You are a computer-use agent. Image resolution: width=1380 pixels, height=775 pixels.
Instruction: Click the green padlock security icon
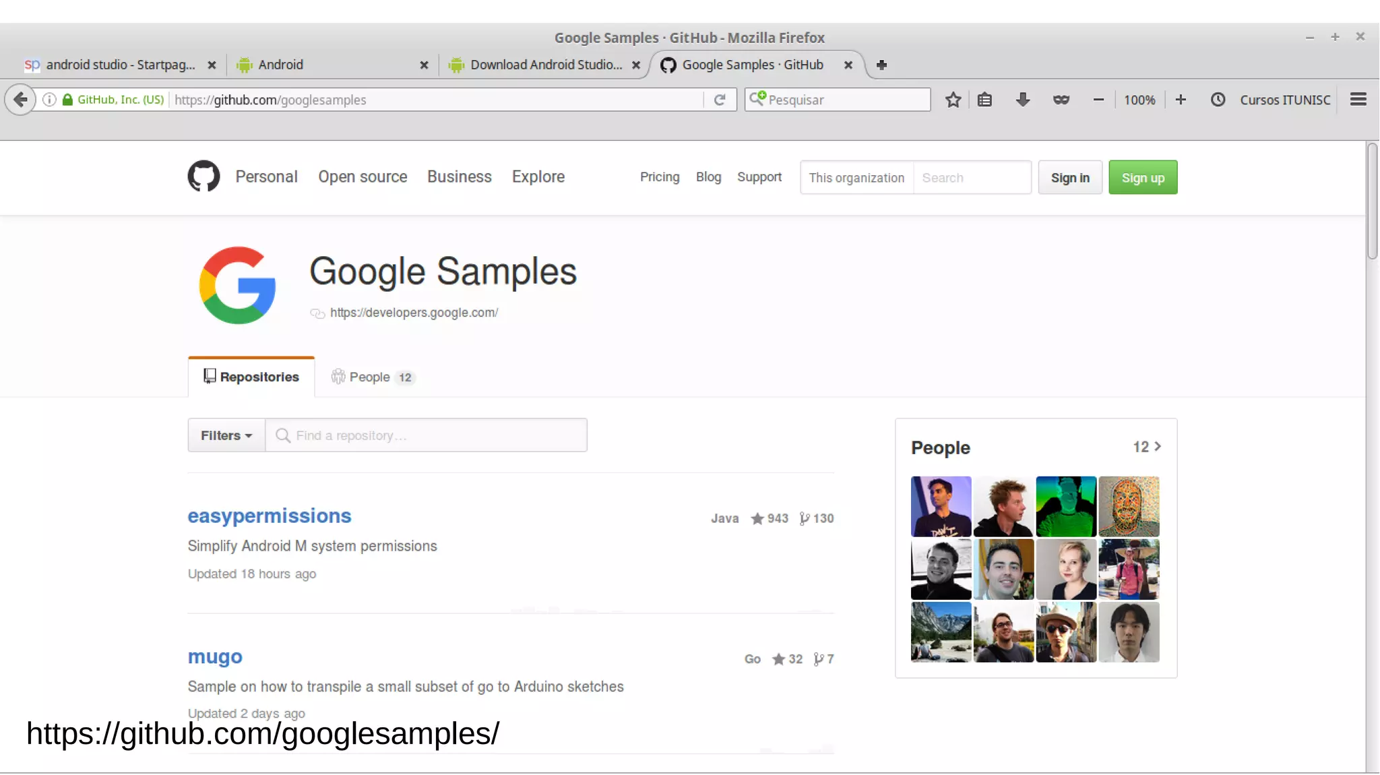click(x=67, y=100)
